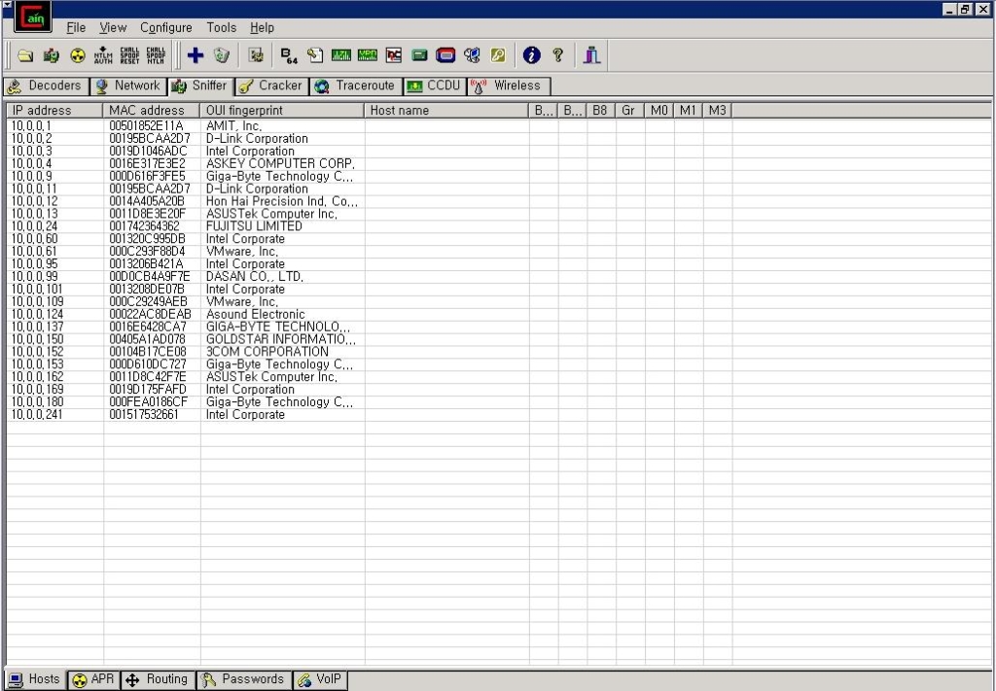Click the M0 column header
This screenshot has width=996, height=691.
[x=658, y=111]
